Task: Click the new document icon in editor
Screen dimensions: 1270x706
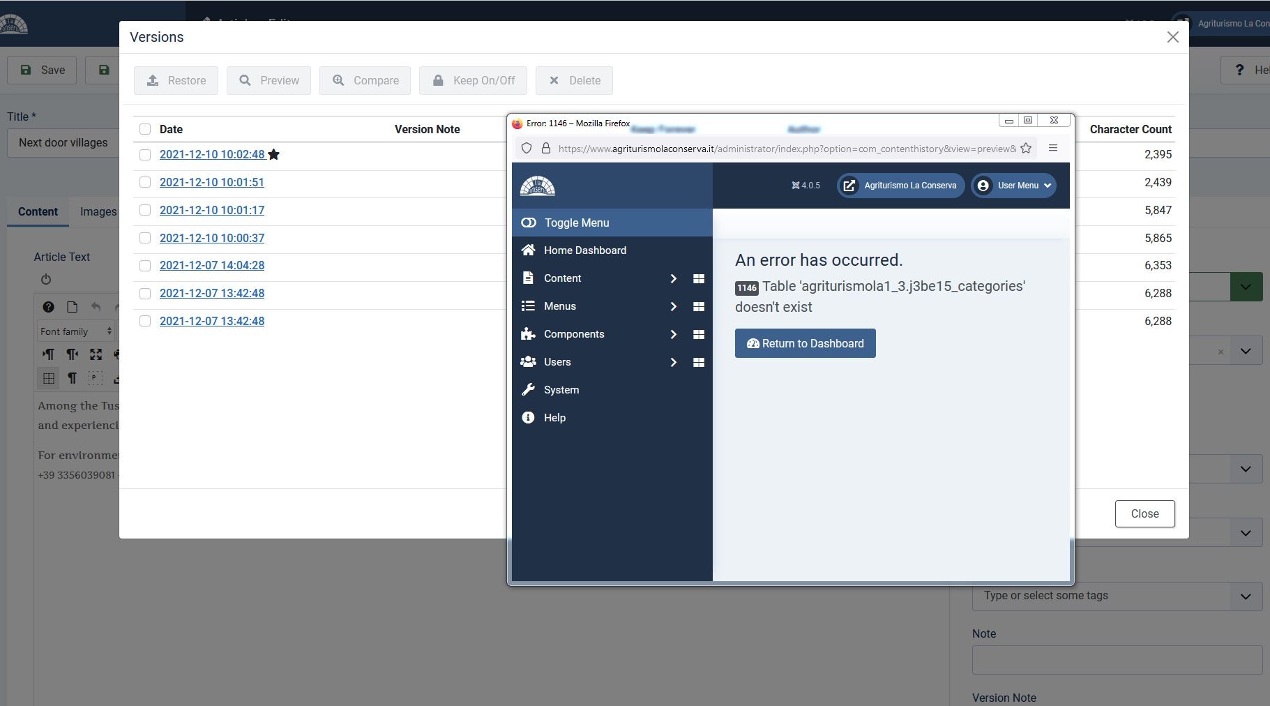Action: tap(72, 307)
